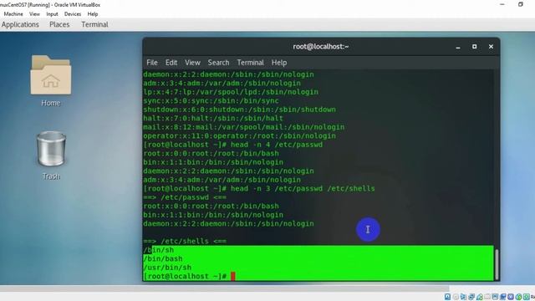The width and height of the screenshot is (535, 301).
Task: Open the GNOME Applications menu
Action: click(20, 24)
